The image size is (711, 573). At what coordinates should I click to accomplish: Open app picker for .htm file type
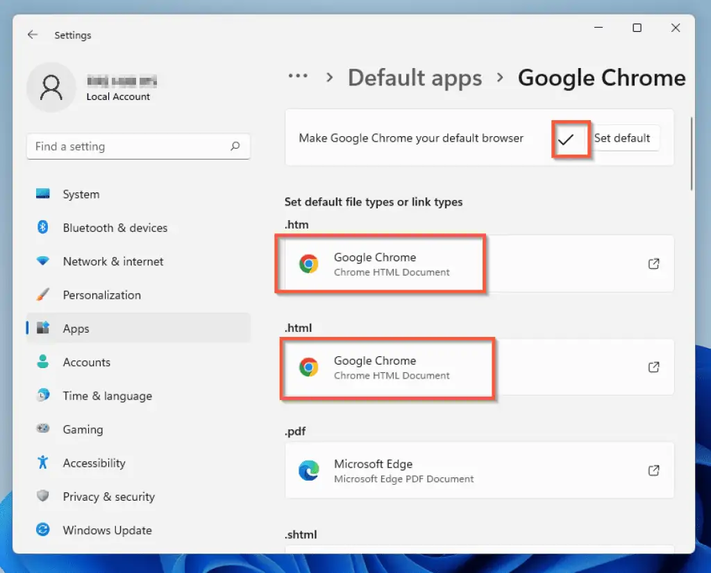tap(653, 264)
